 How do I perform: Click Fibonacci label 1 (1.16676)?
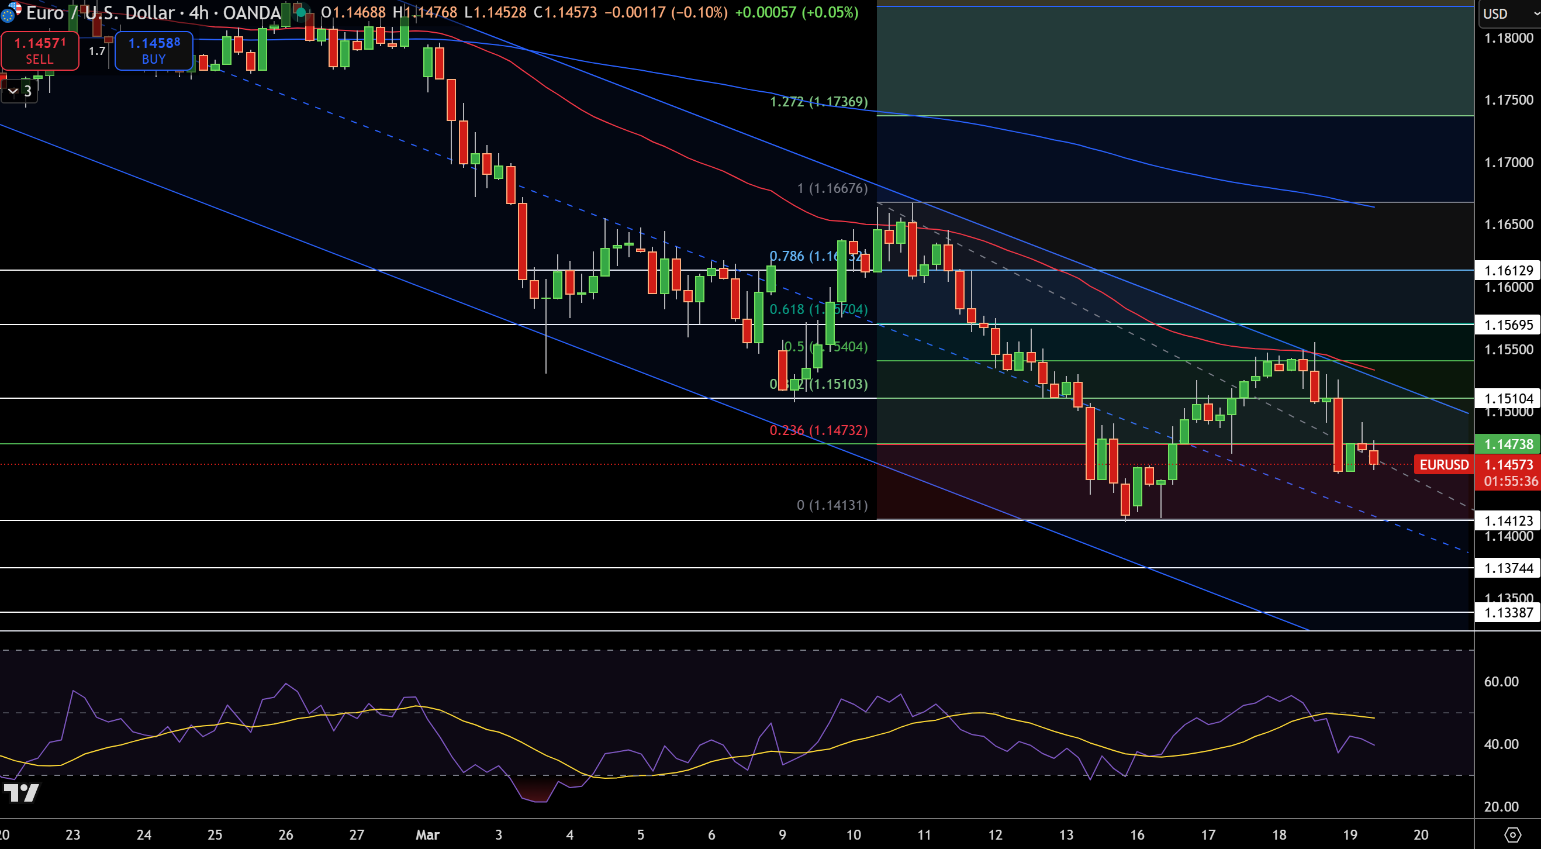[832, 188]
